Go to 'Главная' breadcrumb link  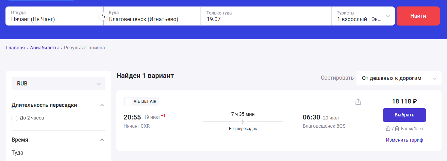point(15,48)
